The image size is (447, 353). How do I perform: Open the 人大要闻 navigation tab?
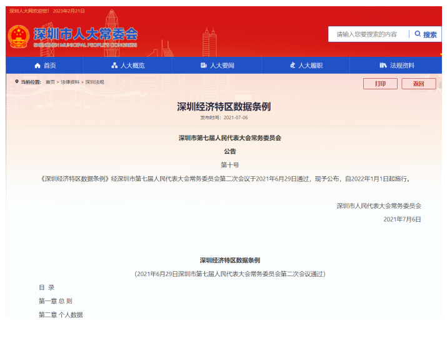pyautogui.click(x=217, y=66)
